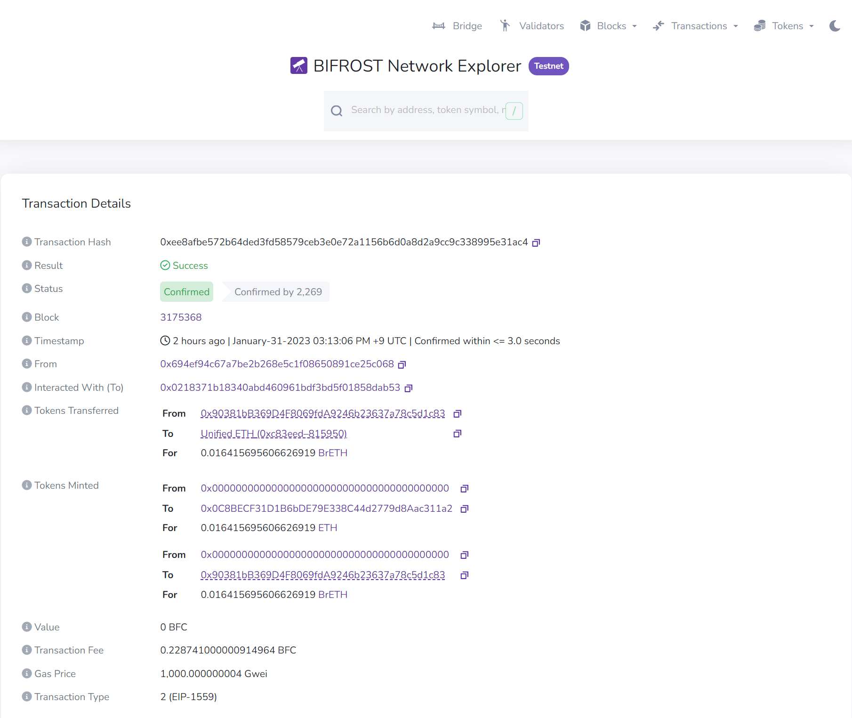This screenshot has height=718, width=852.
Task: Open Unified ETH token address link
Action: 273,434
